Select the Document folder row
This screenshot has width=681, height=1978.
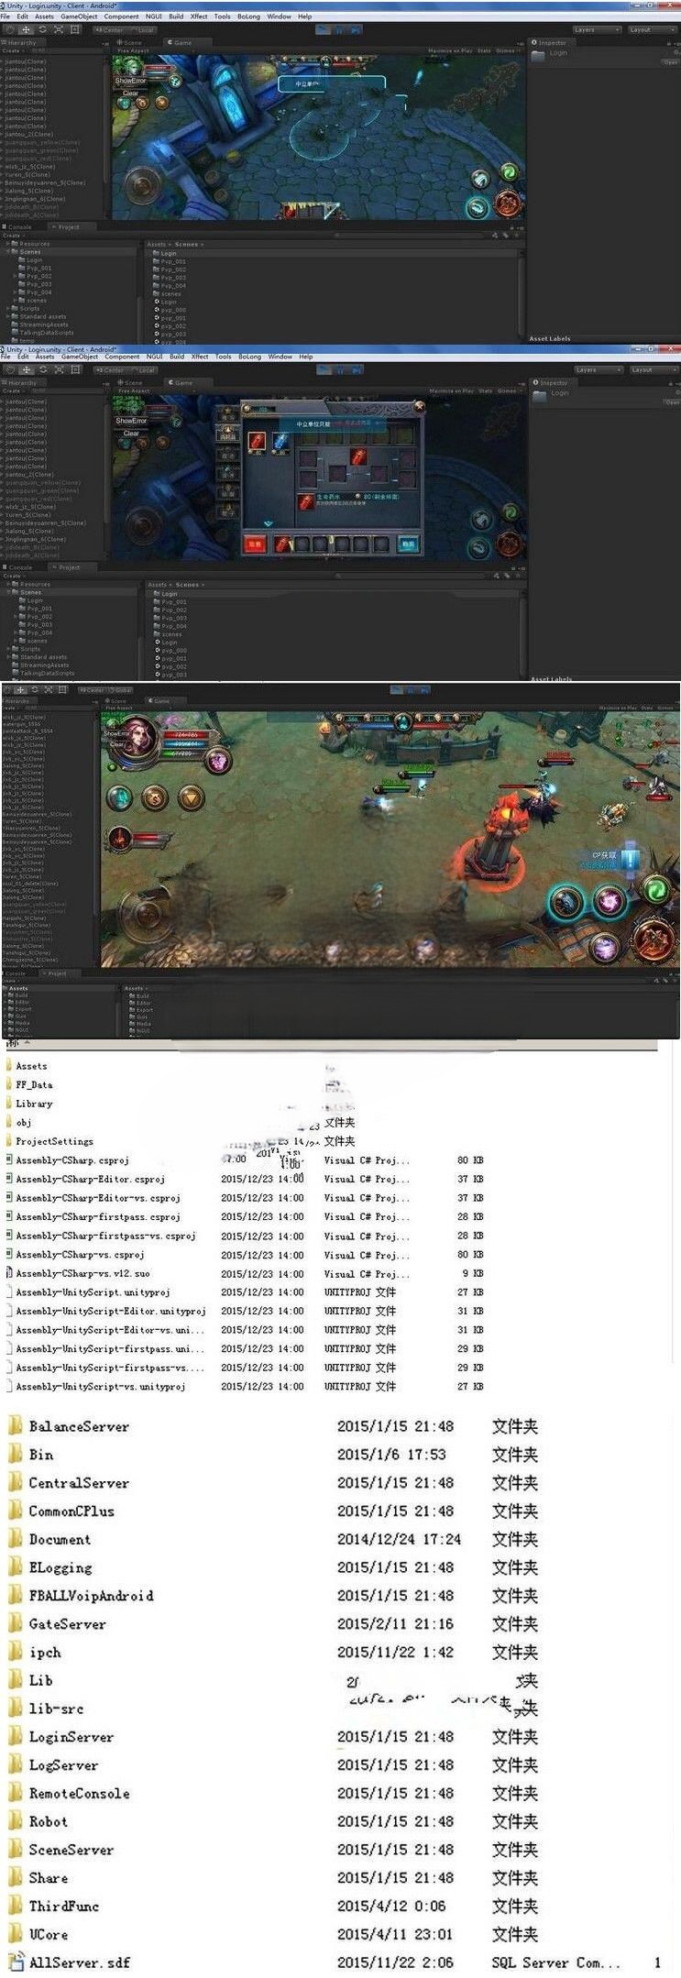(x=273, y=1539)
